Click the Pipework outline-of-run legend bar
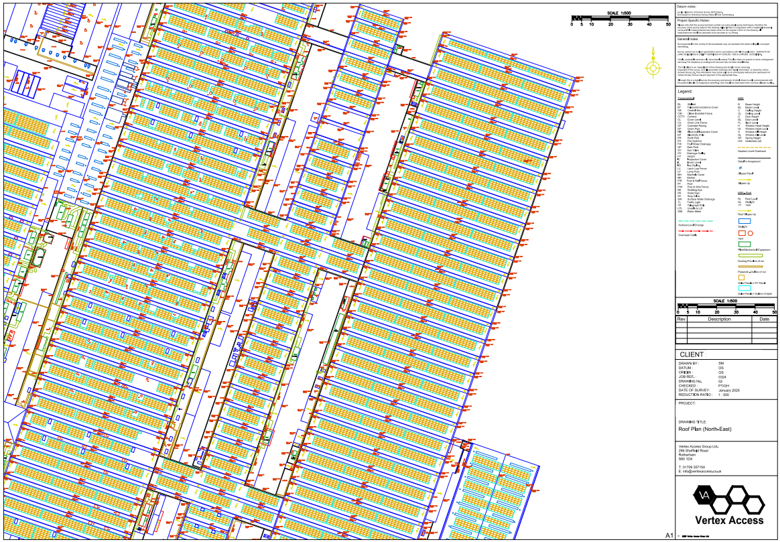 click(751, 267)
